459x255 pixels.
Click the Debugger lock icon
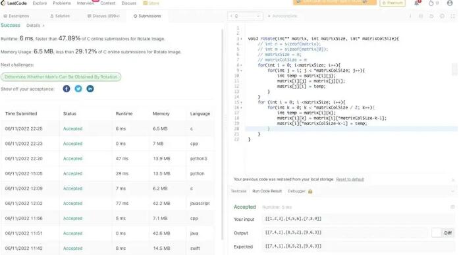coord(310,191)
